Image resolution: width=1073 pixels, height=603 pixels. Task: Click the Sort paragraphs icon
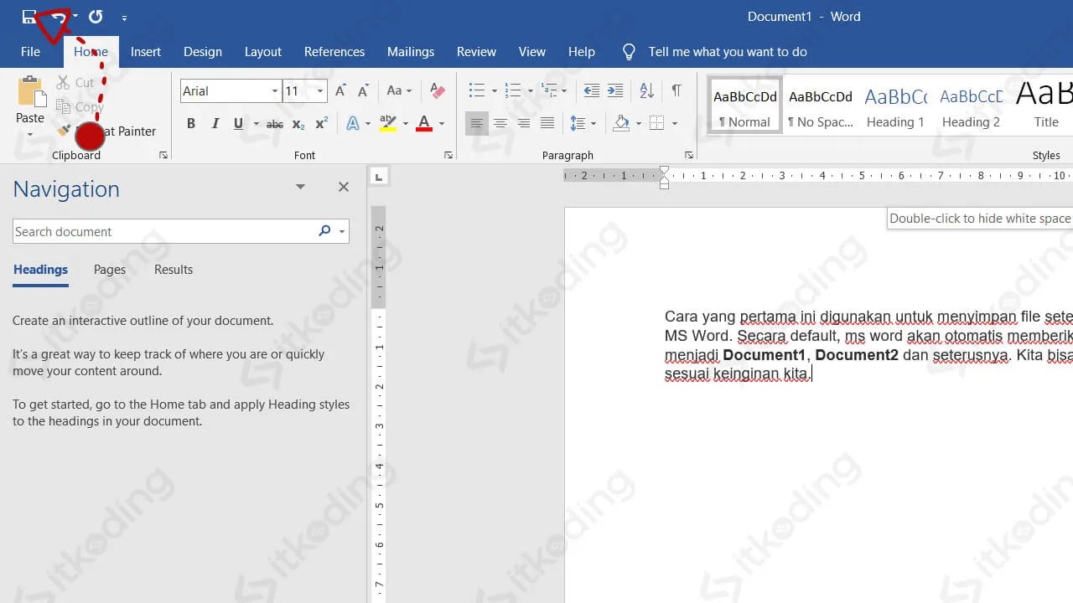click(x=646, y=90)
